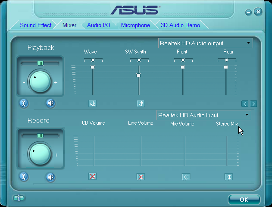This screenshot has width=272, height=207.
Task: Click Rear volume slider handle
Action: coord(226,67)
